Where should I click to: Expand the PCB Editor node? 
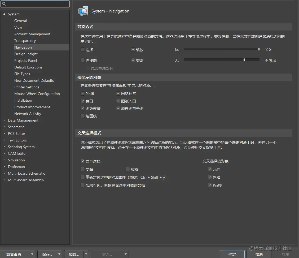(x=4, y=134)
